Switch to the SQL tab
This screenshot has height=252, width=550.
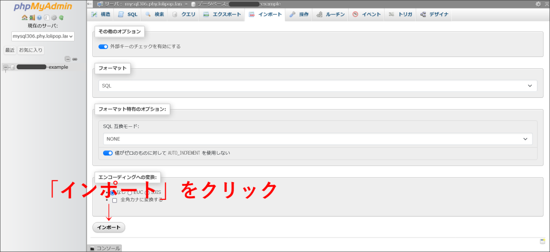coord(128,15)
